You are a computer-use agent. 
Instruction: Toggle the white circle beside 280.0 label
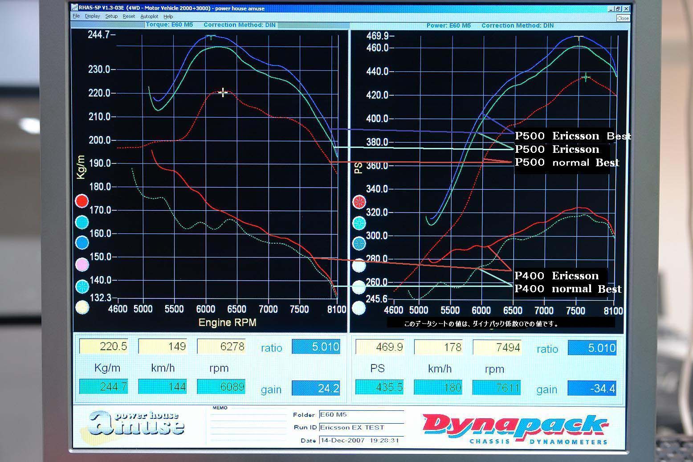click(359, 266)
